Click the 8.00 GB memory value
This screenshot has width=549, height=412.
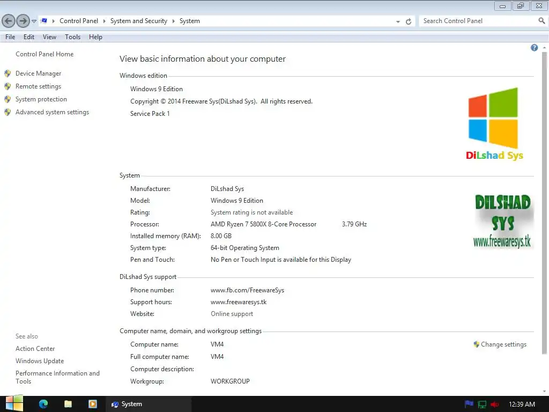coord(221,236)
